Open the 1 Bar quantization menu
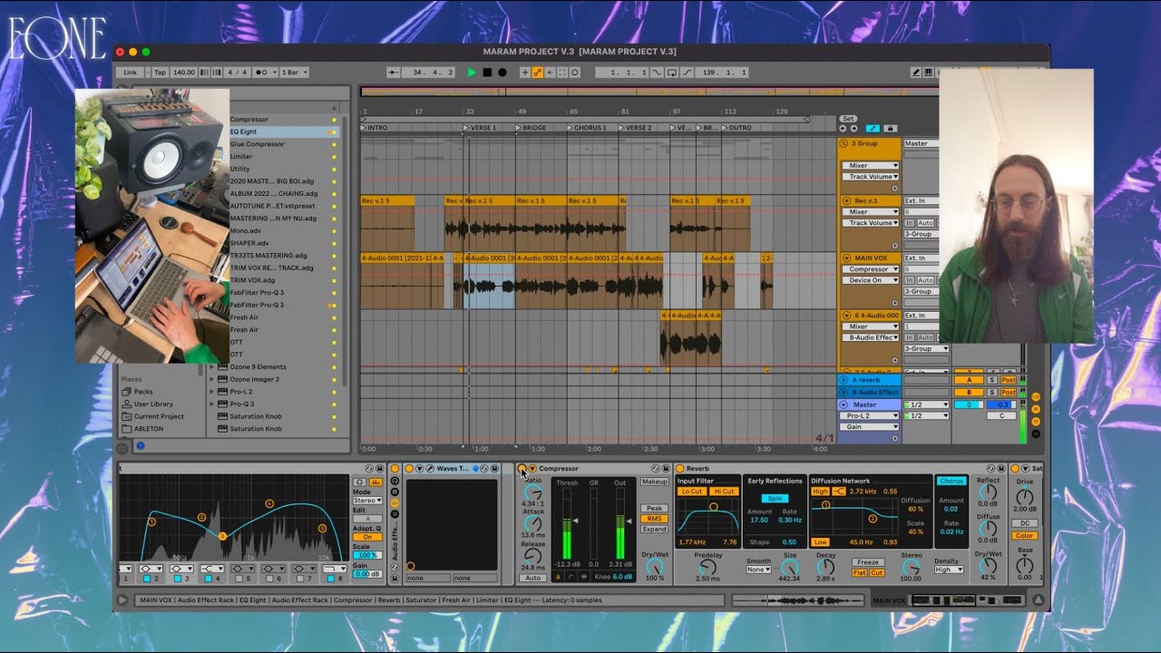Viewport: 1161px width, 653px height. (x=294, y=73)
